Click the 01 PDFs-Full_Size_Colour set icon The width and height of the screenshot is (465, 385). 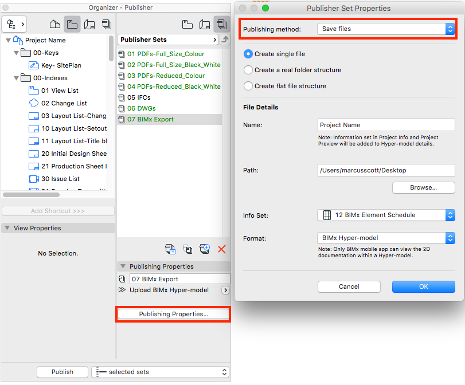[x=122, y=54]
